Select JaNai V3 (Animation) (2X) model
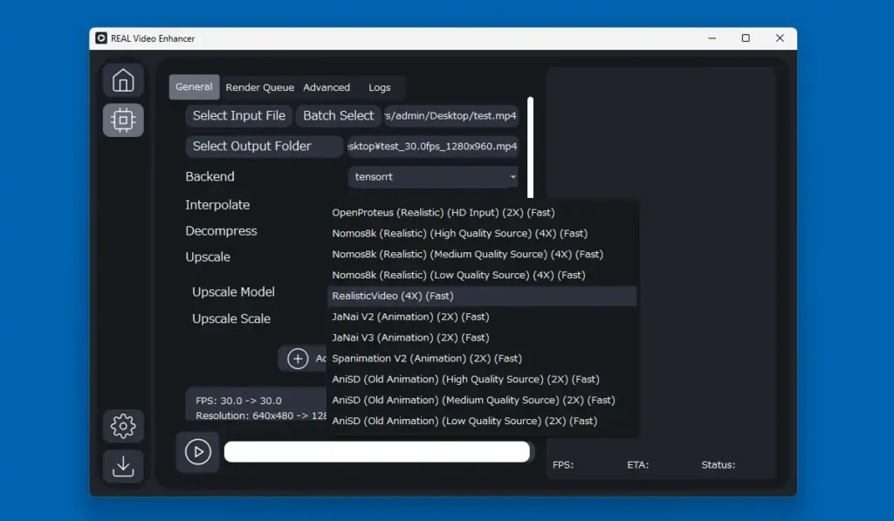 pos(482,338)
